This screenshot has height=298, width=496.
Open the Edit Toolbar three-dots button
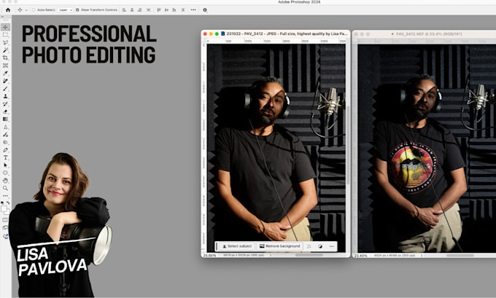coord(5,196)
